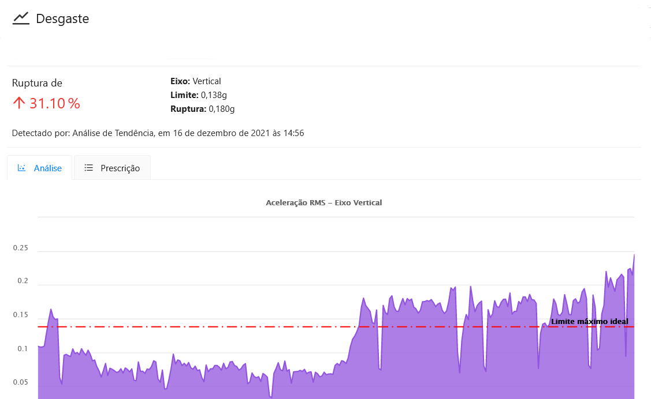The image size is (651, 399).
Task: Click the Ruptura de label
Action: [x=37, y=83]
